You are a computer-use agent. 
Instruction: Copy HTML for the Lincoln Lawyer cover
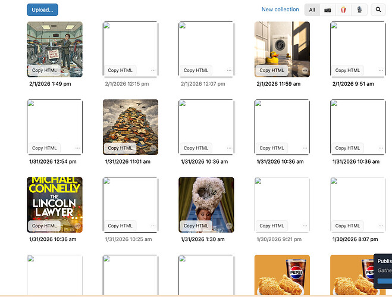45,226
